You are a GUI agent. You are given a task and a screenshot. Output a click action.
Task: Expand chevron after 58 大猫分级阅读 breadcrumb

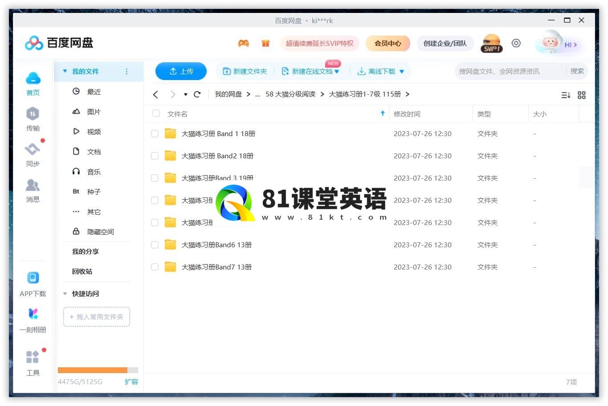(322, 94)
